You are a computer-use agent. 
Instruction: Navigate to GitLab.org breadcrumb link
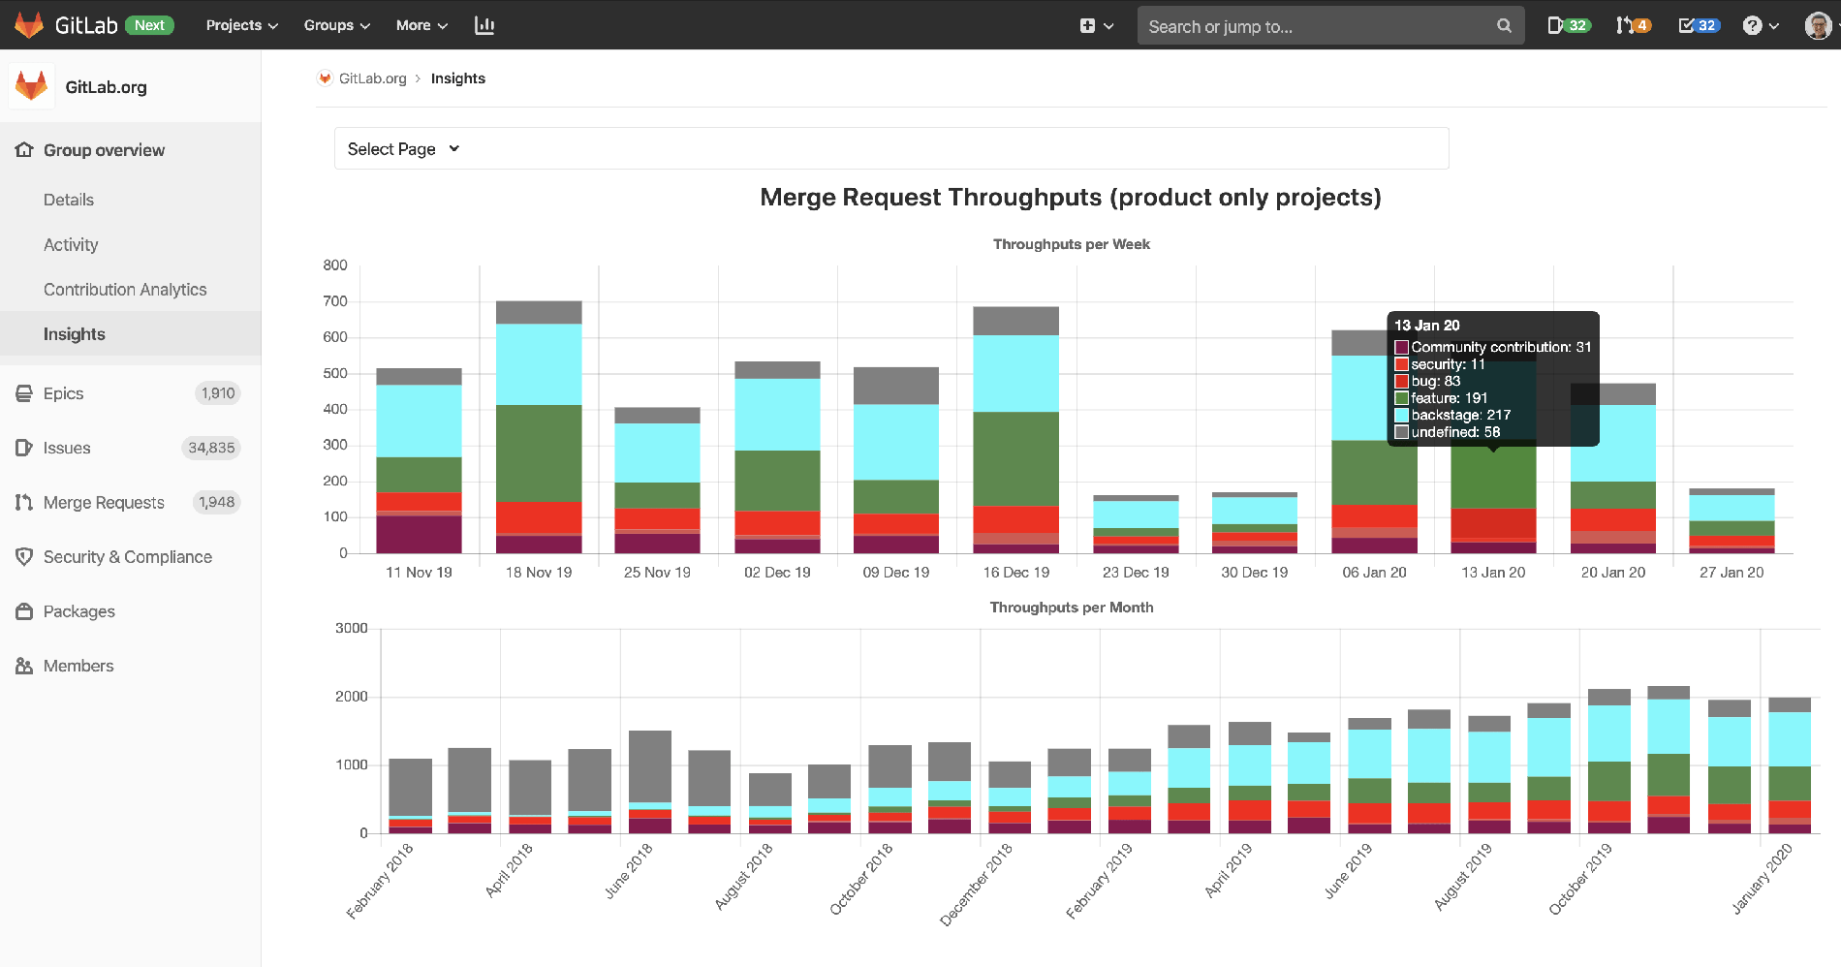tap(374, 78)
